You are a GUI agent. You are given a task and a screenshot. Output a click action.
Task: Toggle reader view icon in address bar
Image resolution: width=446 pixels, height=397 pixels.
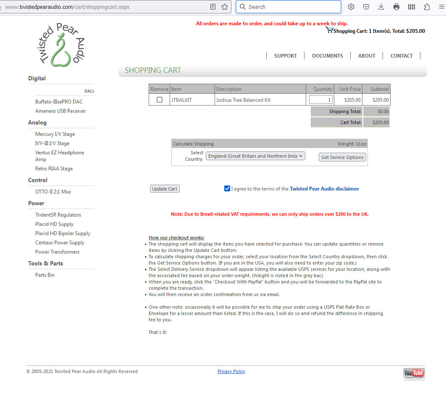coord(213,7)
